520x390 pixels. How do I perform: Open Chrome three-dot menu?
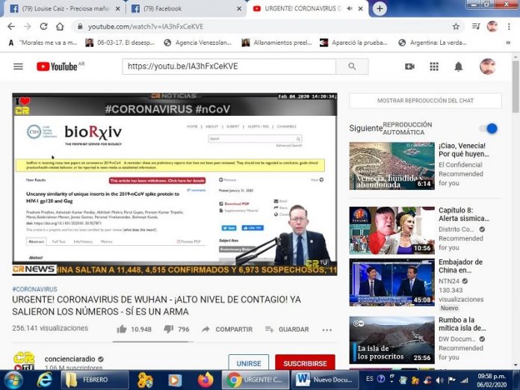509,27
